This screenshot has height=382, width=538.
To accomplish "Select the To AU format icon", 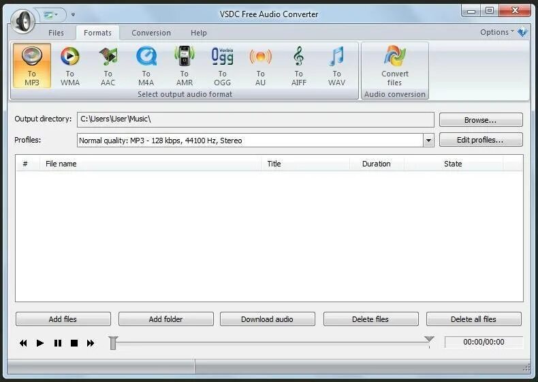I will click(260, 66).
